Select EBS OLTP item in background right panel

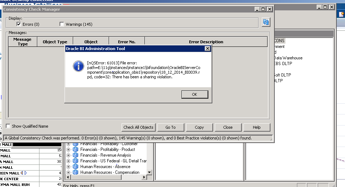pos(283,64)
